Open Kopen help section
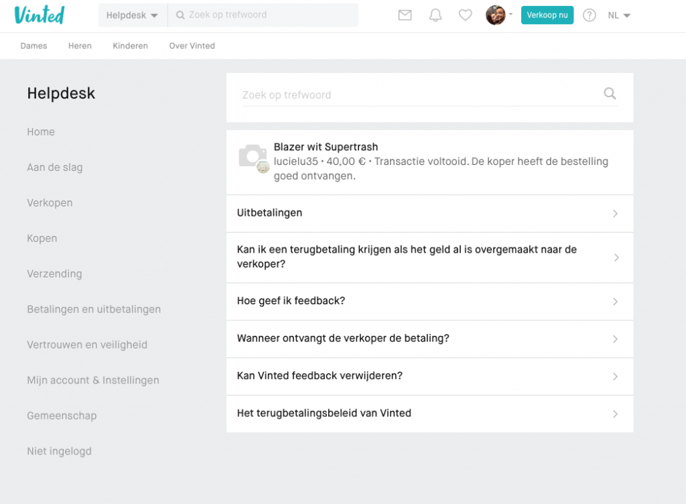The width and height of the screenshot is (686, 504). coord(42,238)
